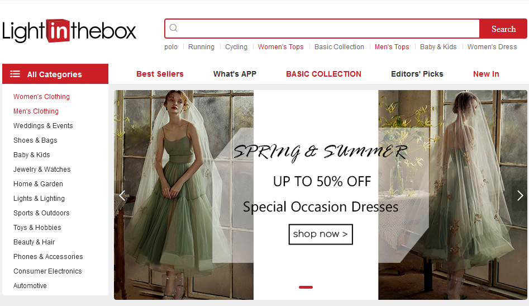Click the Men's Tops suggested search link
Image resolution: width=529 pixels, height=306 pixels.
pos(392,47)
